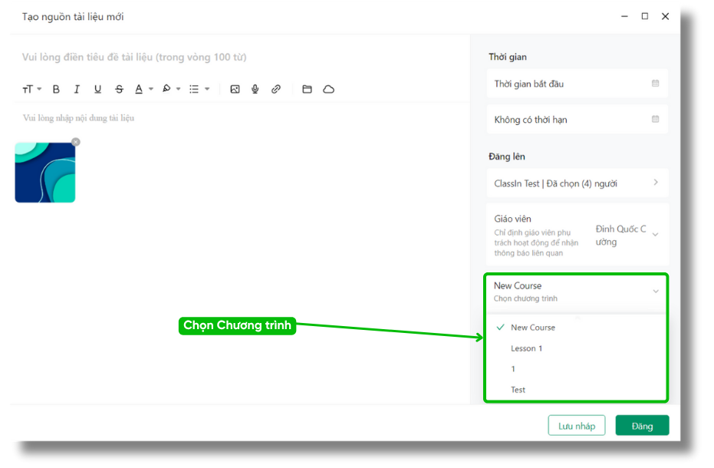The width and height of the screenshot is (714, 468).
Task: Open calendar for Không có thời hạn
Action: click(655, 120)
